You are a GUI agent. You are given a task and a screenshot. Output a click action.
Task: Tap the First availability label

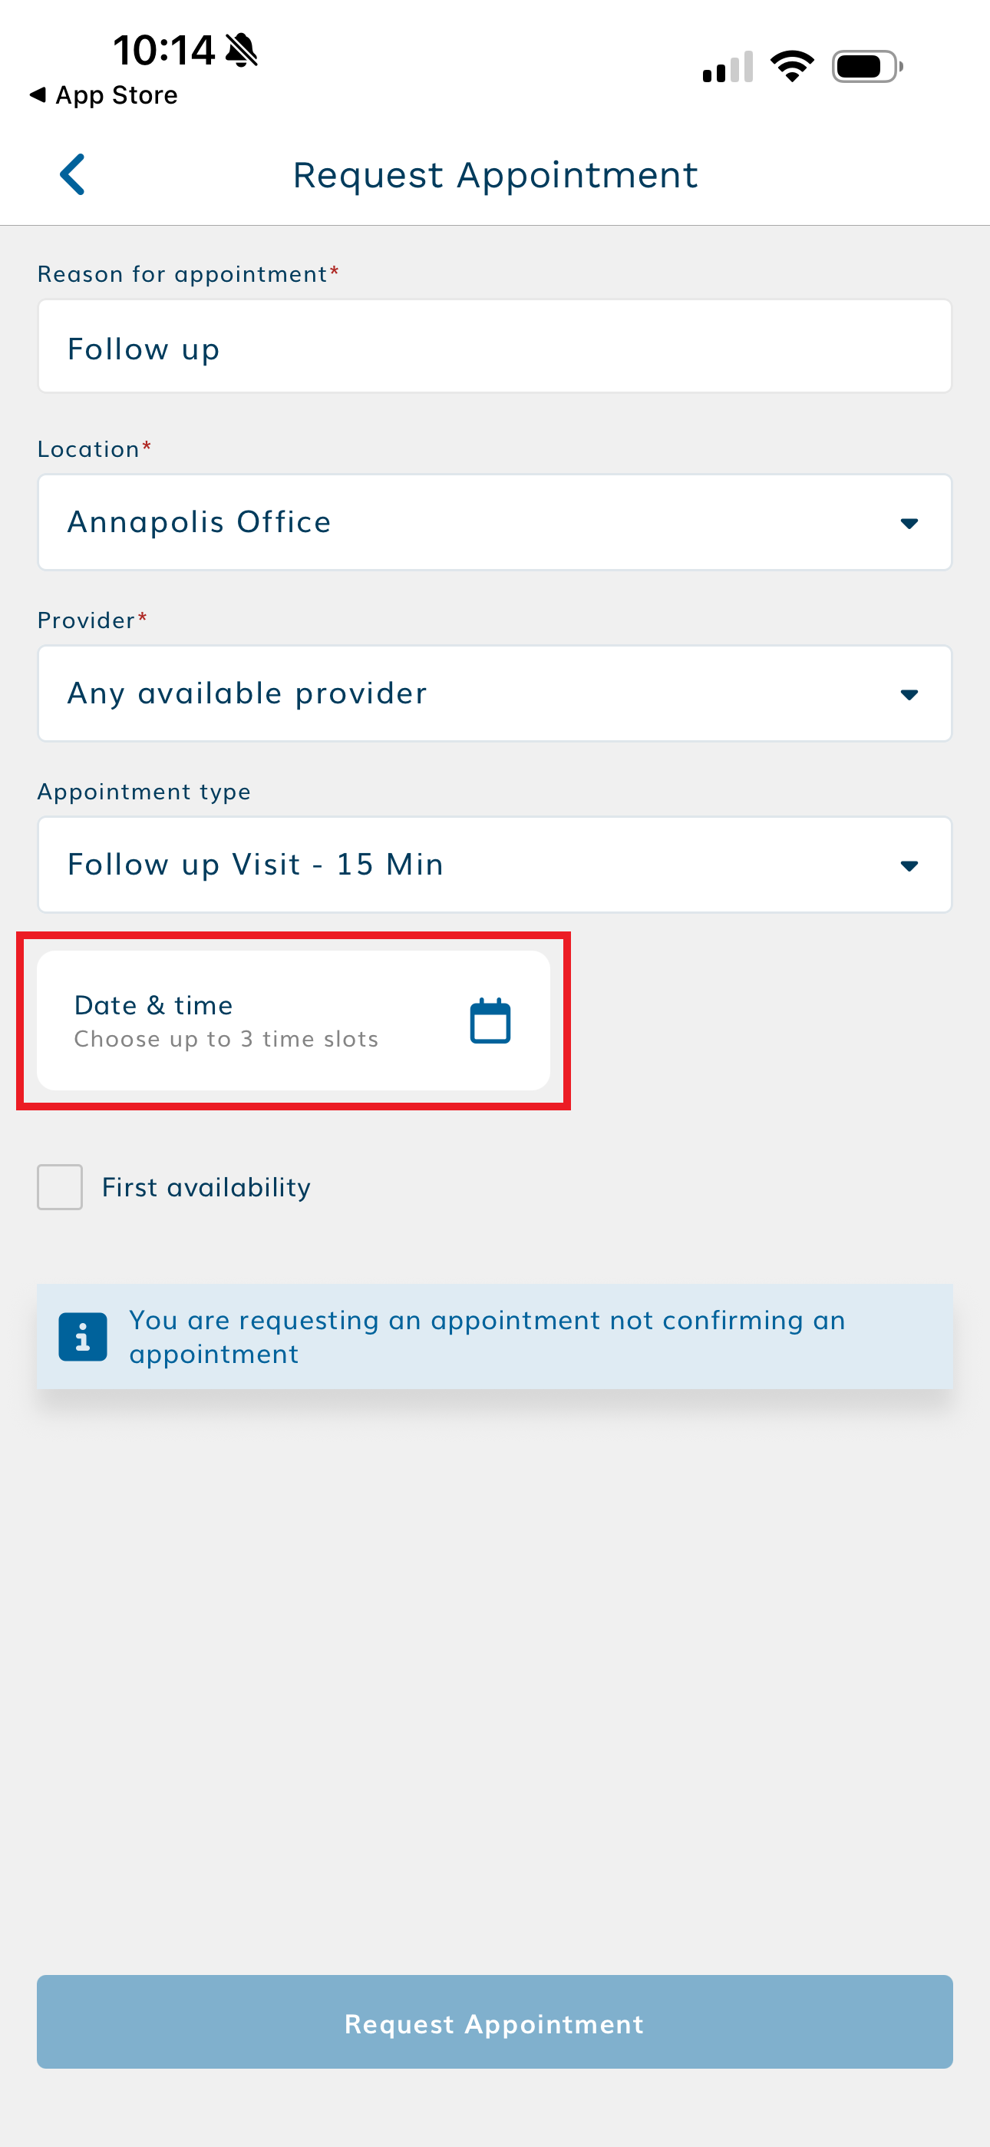point(206,1187)
